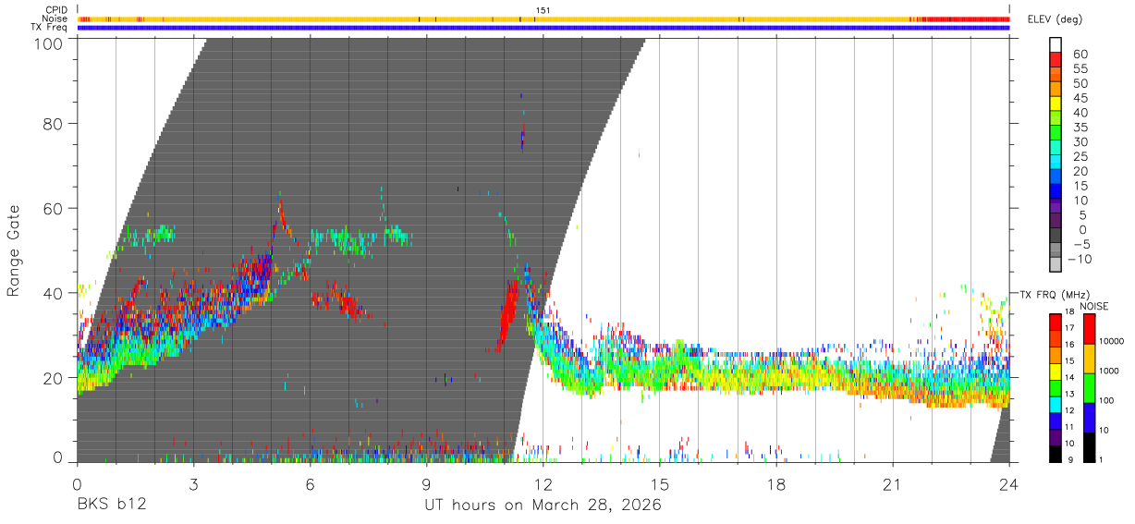Click the '45' label on ELEV colorbar

(1080, 98)
